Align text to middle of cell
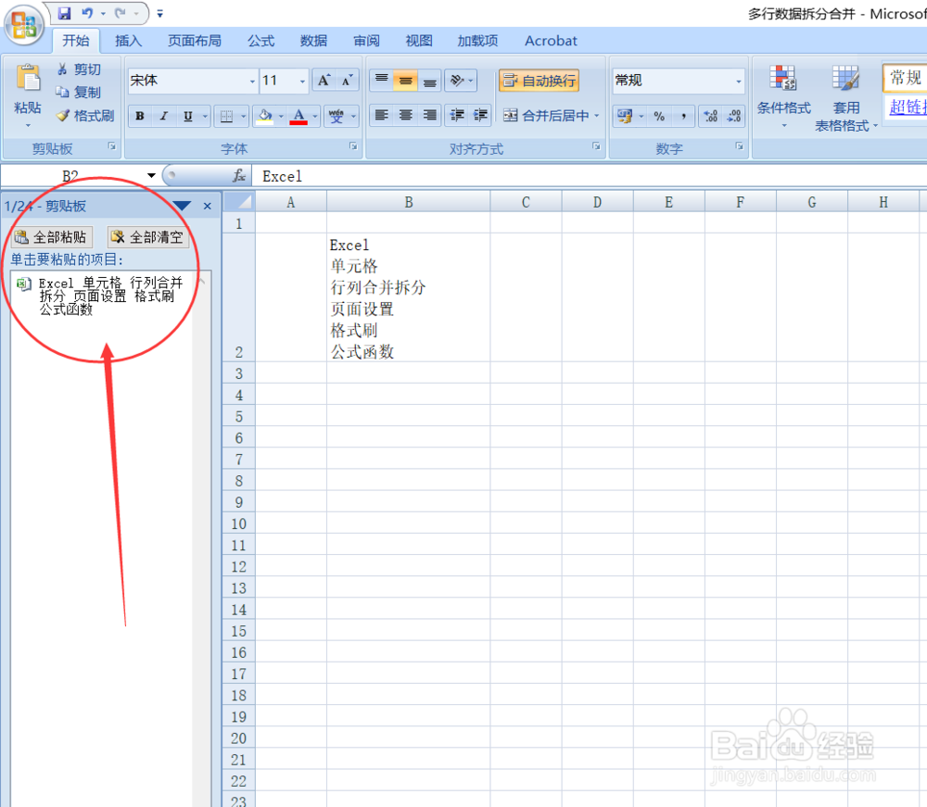 click(x=406, y=81)
